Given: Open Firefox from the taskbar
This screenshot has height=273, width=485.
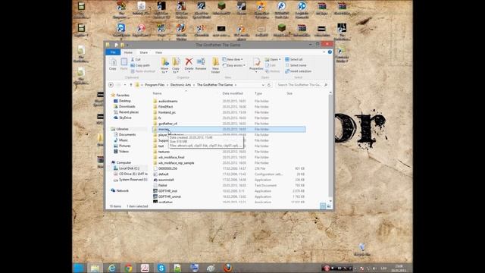Looking at the screenshot, I should coord(228,268).
